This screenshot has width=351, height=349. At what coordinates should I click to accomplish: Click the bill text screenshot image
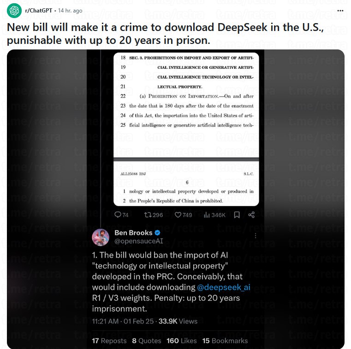(186, 129)
